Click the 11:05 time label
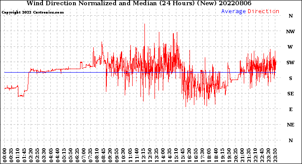The width and height of the screenshot is (302, 164). tap(130, 155)
